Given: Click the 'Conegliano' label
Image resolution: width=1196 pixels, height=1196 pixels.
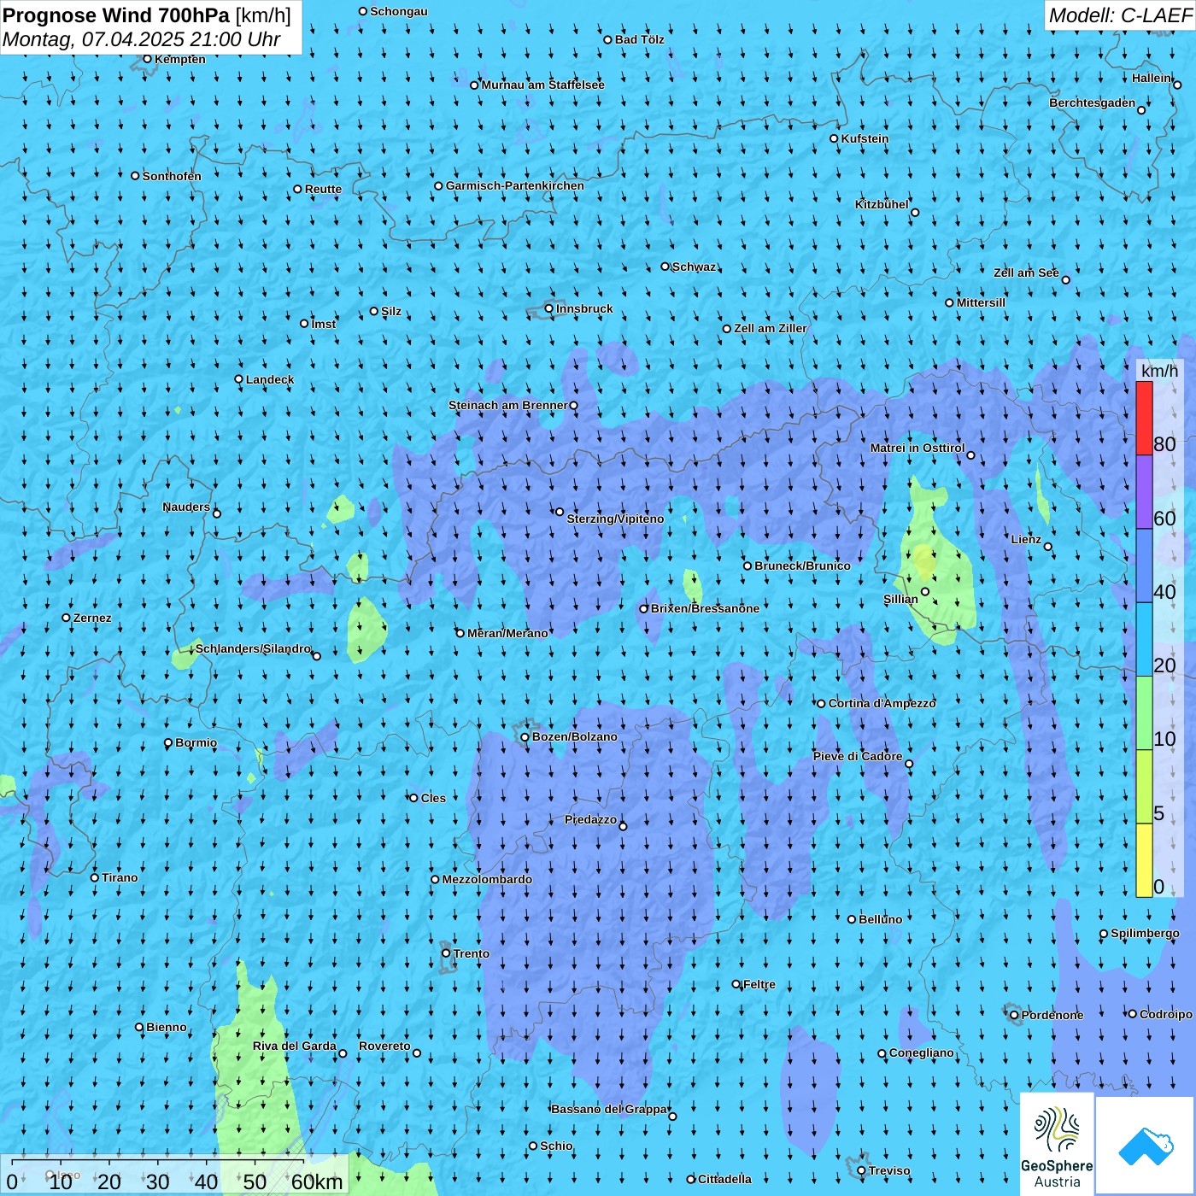Looking at the screenshot, I should coord(921,1052).
